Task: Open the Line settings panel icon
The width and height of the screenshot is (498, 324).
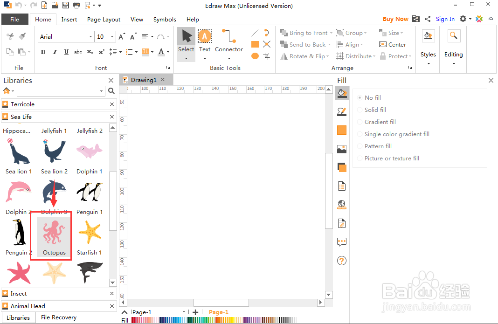Action: pyautogui.click(x=342, y=111)
